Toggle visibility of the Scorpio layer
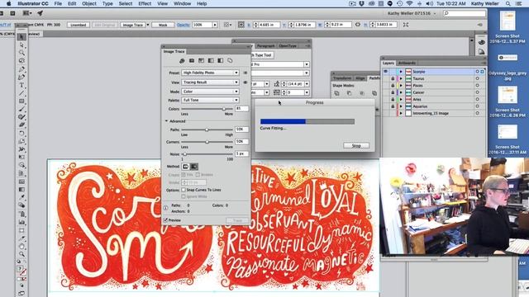Screen dimensions: 529x297 tap(386, 72)
